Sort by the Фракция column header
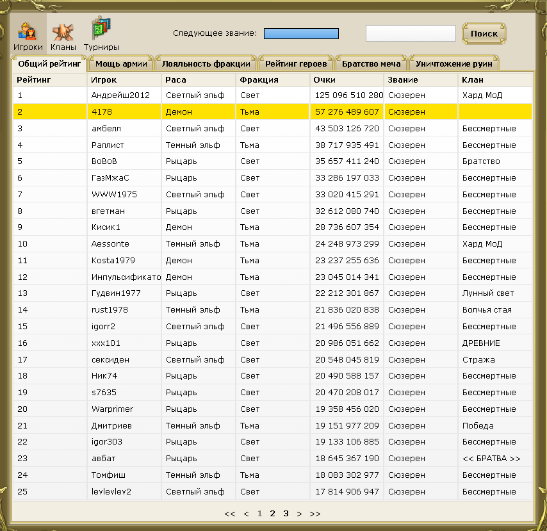Viewport: 547px width, 531px height. click(273, 80)
